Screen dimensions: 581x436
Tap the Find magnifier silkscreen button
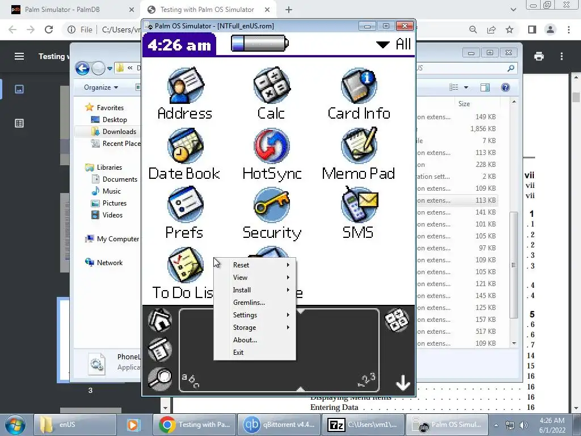[159, 379]
